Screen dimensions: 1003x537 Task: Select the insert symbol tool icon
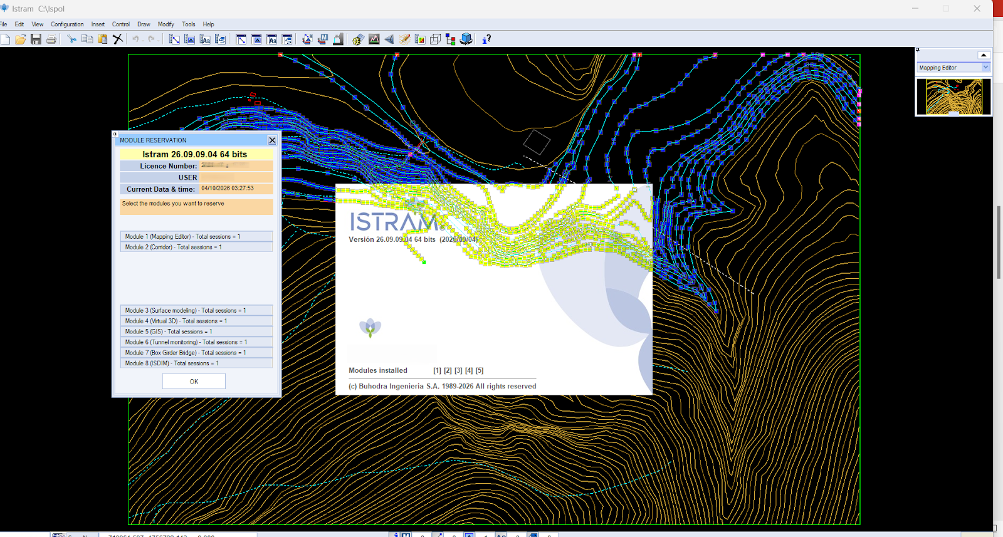pos(190,39)
